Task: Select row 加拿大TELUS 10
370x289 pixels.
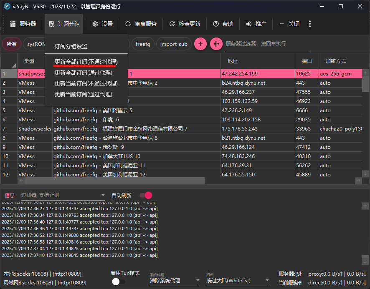Action: tap(181, 156)
